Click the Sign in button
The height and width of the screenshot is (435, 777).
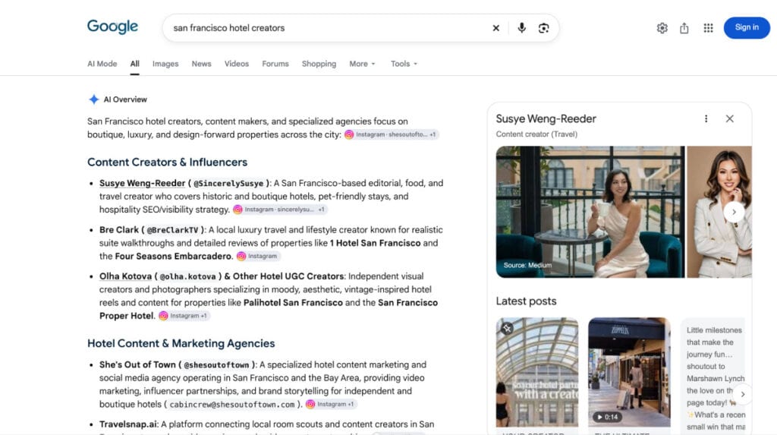[x=747, y=27]
